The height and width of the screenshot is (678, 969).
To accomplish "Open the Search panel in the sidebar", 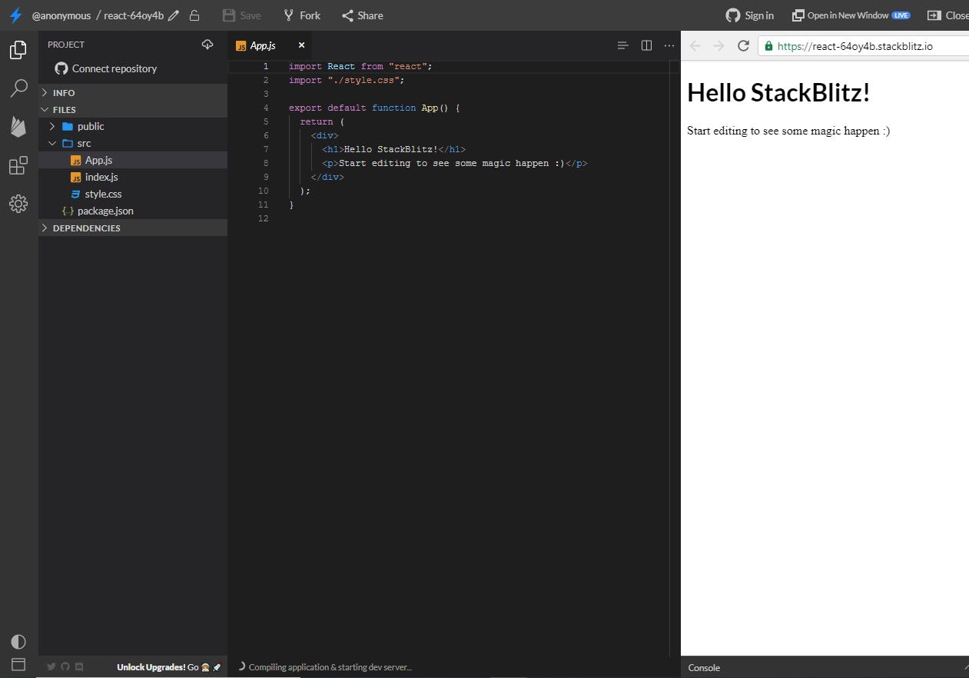I will 18,88.
